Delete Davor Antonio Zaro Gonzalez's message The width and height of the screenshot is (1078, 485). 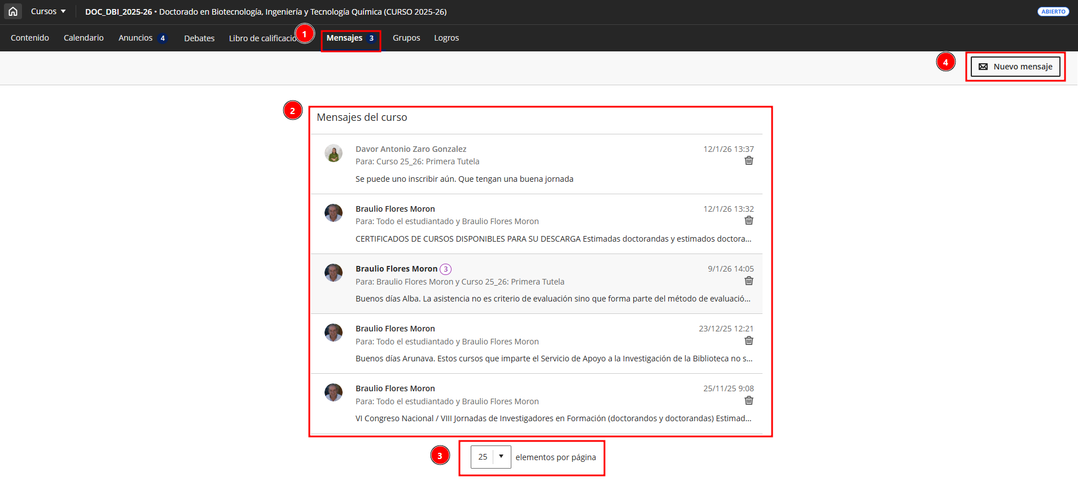coord(748,161)
